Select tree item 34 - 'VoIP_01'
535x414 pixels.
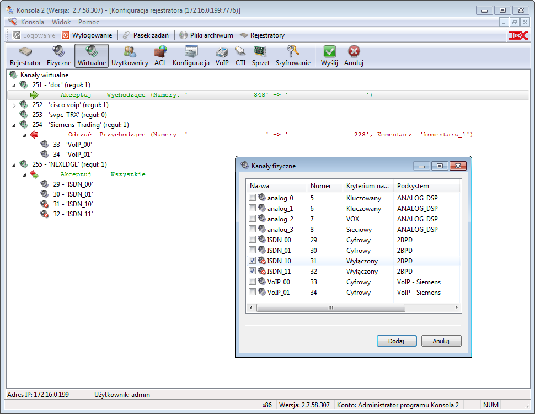[72, 155]
